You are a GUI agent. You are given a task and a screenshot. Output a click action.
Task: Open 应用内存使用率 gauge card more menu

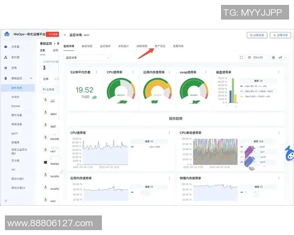click(170, 72)
